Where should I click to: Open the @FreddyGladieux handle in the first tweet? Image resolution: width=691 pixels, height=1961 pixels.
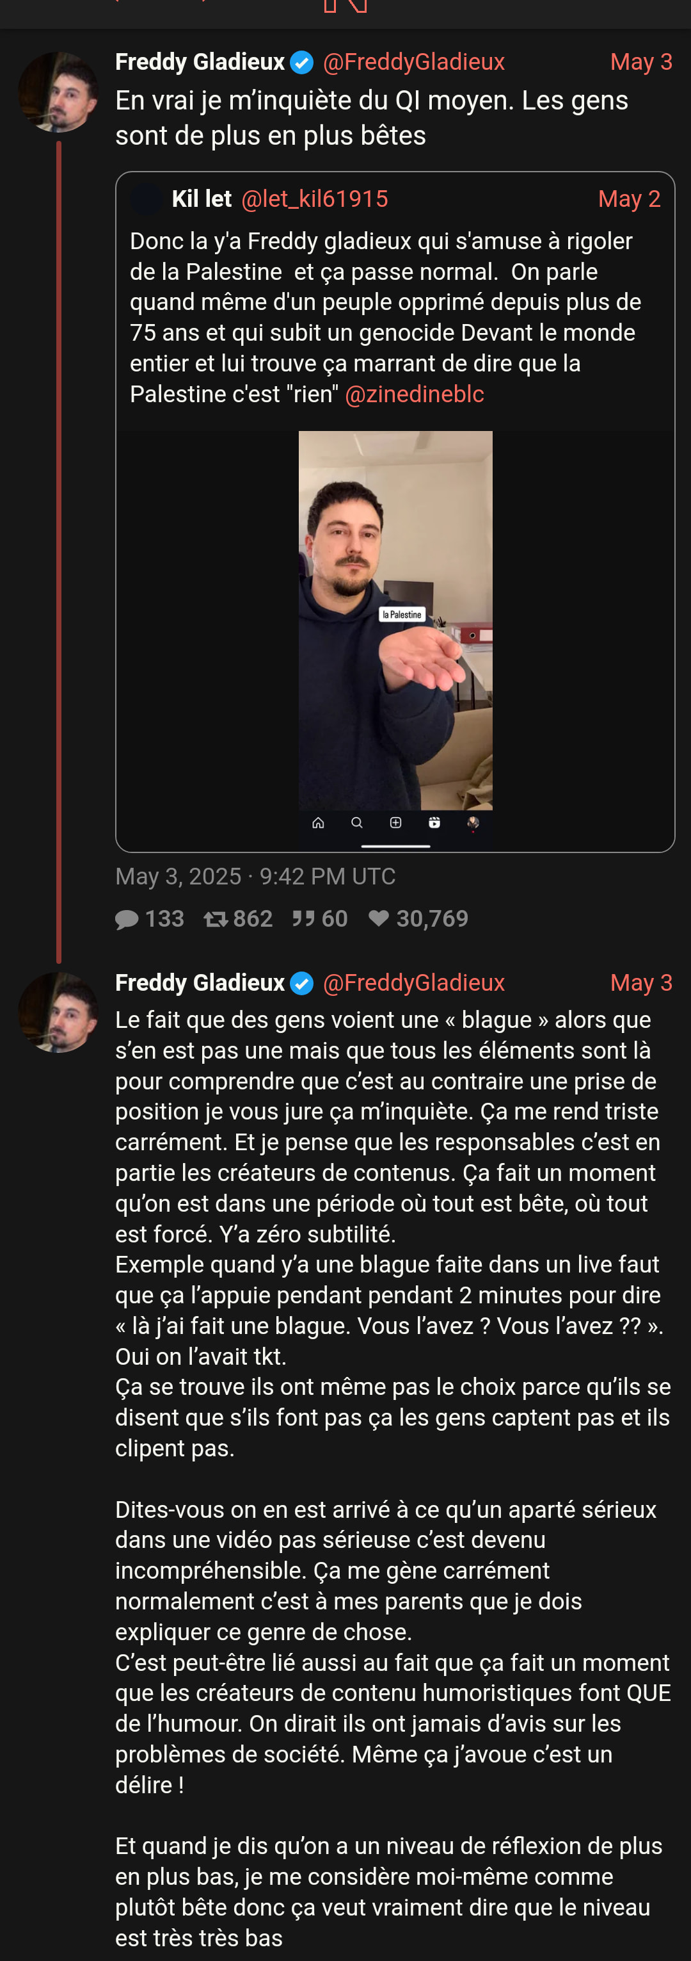[x=413, y=62]
